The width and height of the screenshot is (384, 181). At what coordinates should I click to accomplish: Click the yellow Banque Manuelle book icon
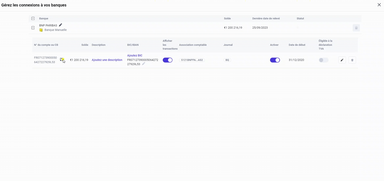41,30
